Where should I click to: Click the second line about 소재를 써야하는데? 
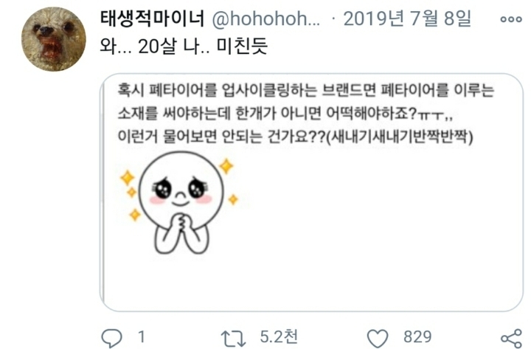click(285, 114)
